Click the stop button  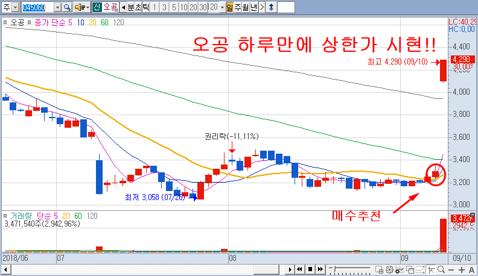(x=310, y=269)
